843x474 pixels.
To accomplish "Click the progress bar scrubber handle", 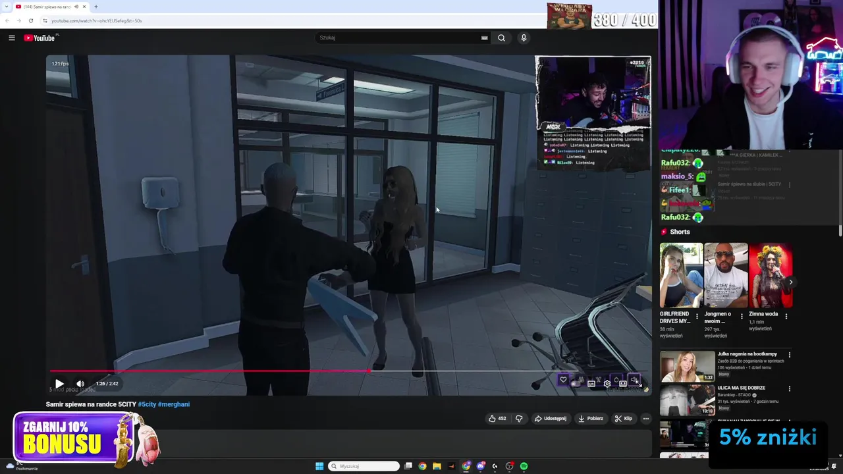I will click(369, 371).
